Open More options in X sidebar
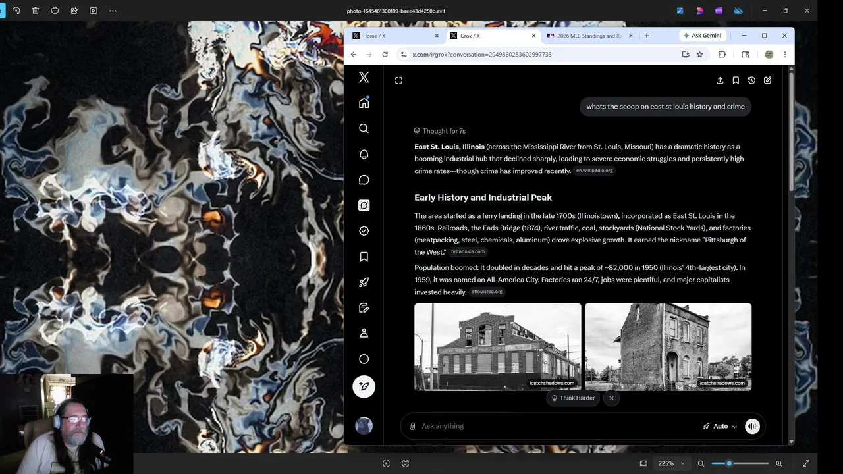Image resolution: width=843 pixels, height=474 pixels. [x=364, y=359]
